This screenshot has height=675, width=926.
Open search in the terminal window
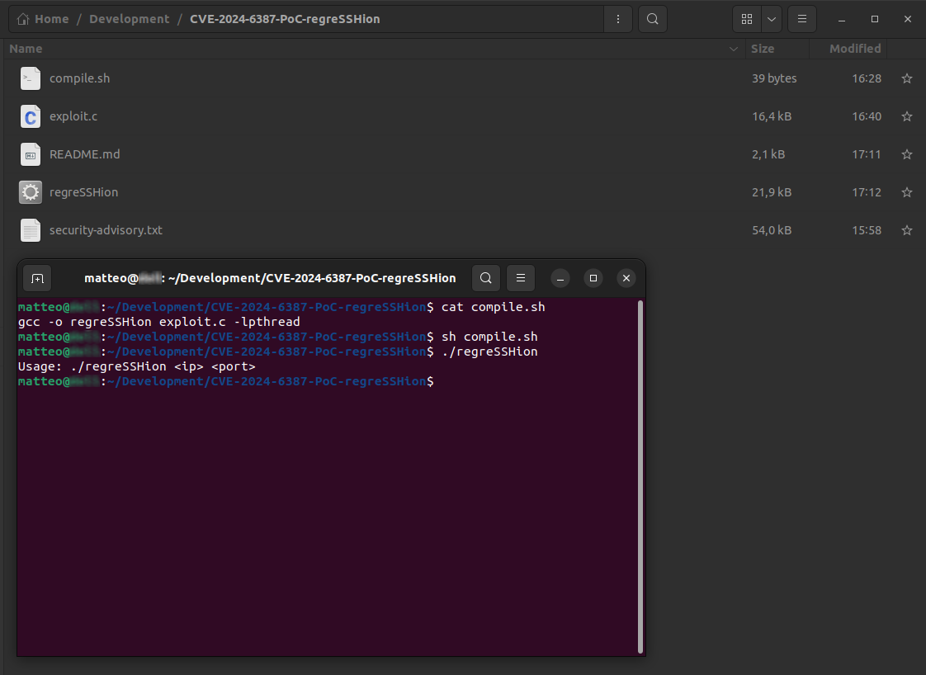pyautogui.click(x=486, y=278)
